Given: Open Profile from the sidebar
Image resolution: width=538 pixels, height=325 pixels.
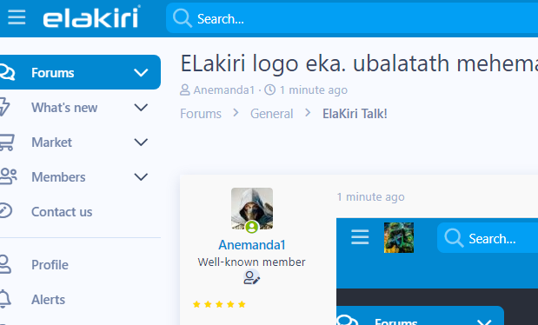Looking at the screenshot, I should [x=50, y=265].
